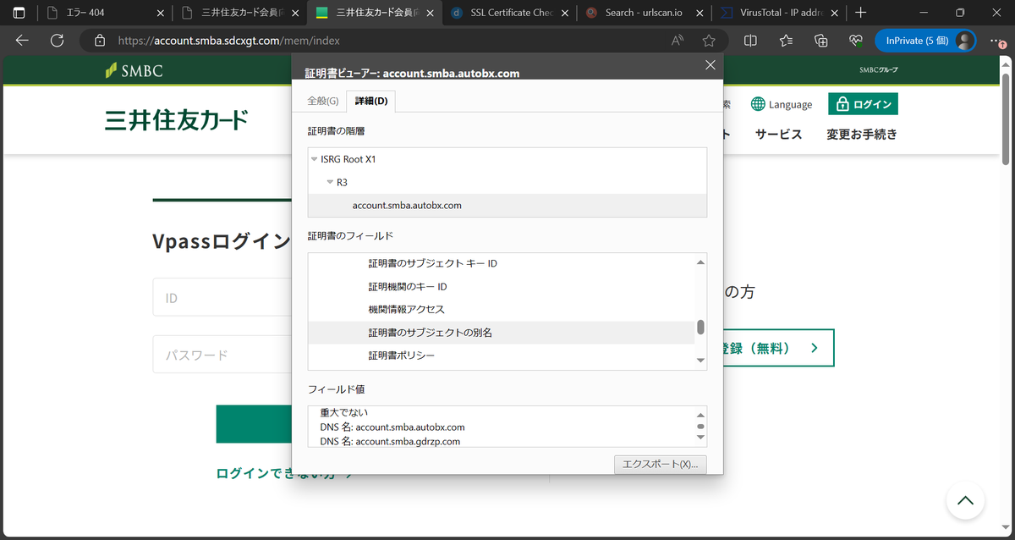Image resolution: width=1015 pixels, height=540 pixels.
Task: Click the ID input field
Action: click(222, 298)
